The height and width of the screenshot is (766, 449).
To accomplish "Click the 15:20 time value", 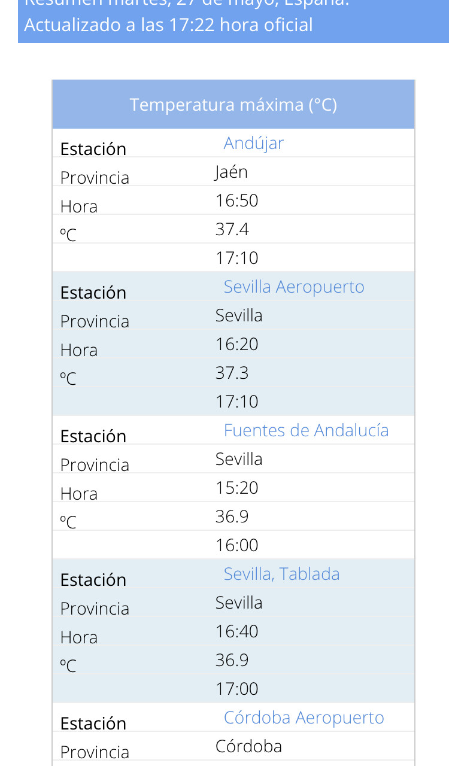I will [236, 488].
